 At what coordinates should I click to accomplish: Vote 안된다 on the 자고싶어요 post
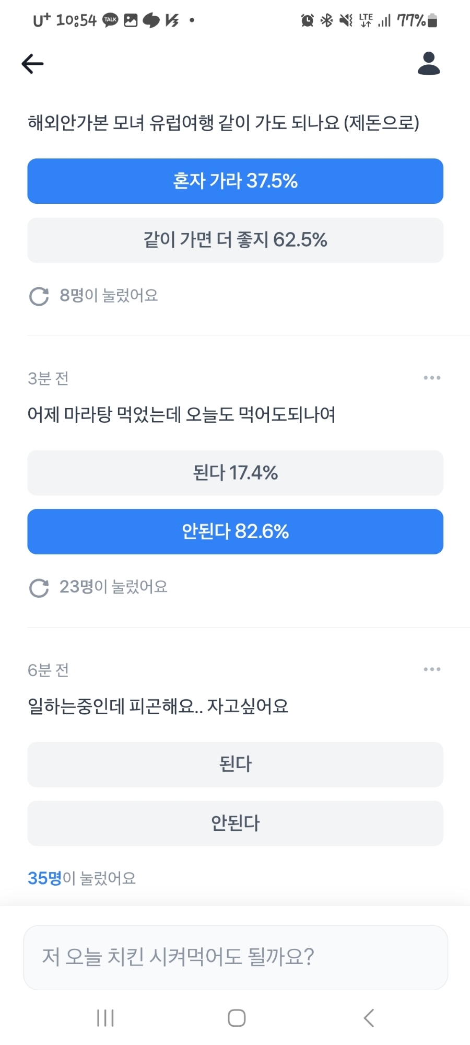(x=235, y=823)
